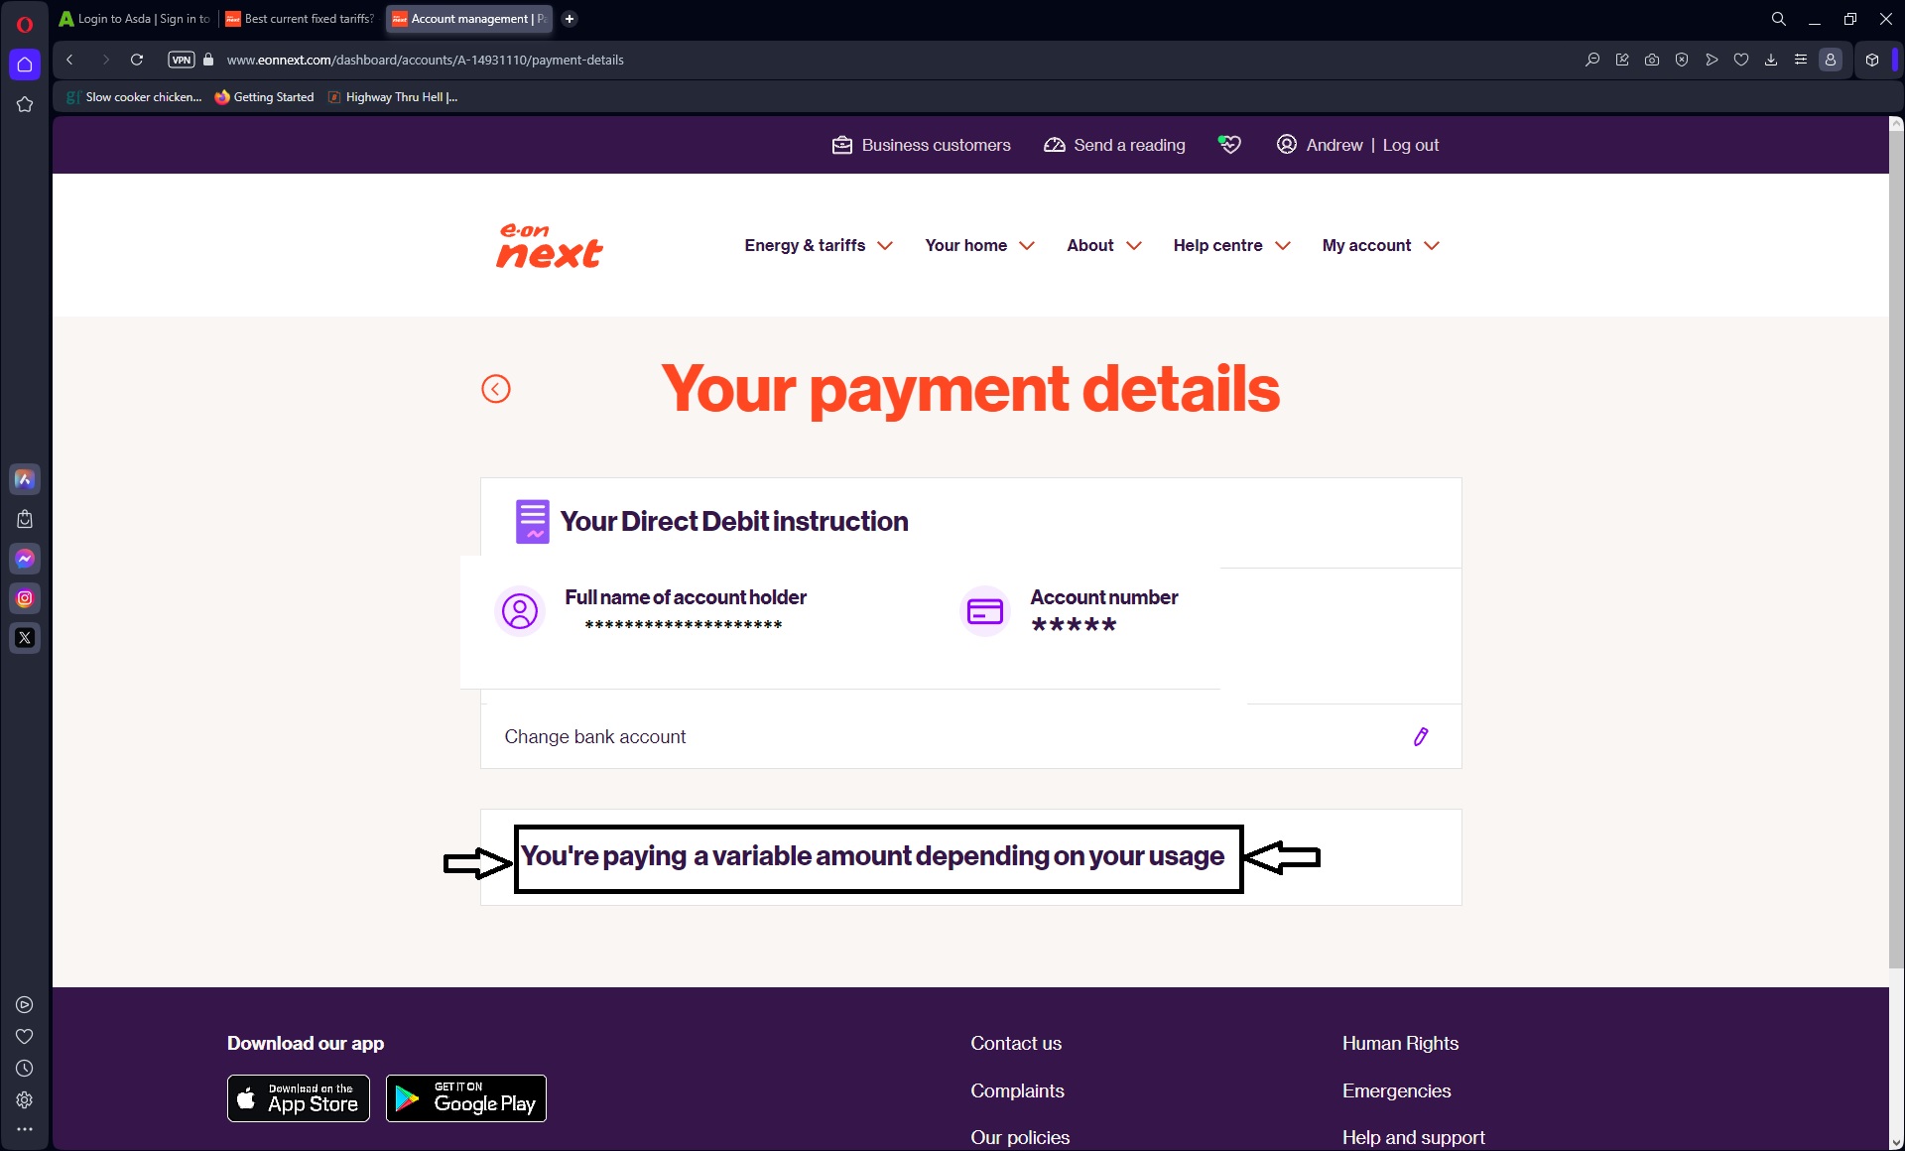The image size is (1905, 1151).
Task: Click the back navigation chevron arrow
Action: pyautogui.click(x=497, y=388)
